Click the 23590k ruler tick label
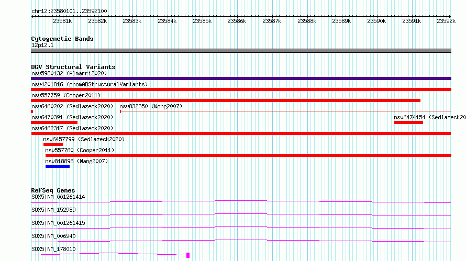Screen dimensions: 466x261 click(x=376, y=21)
